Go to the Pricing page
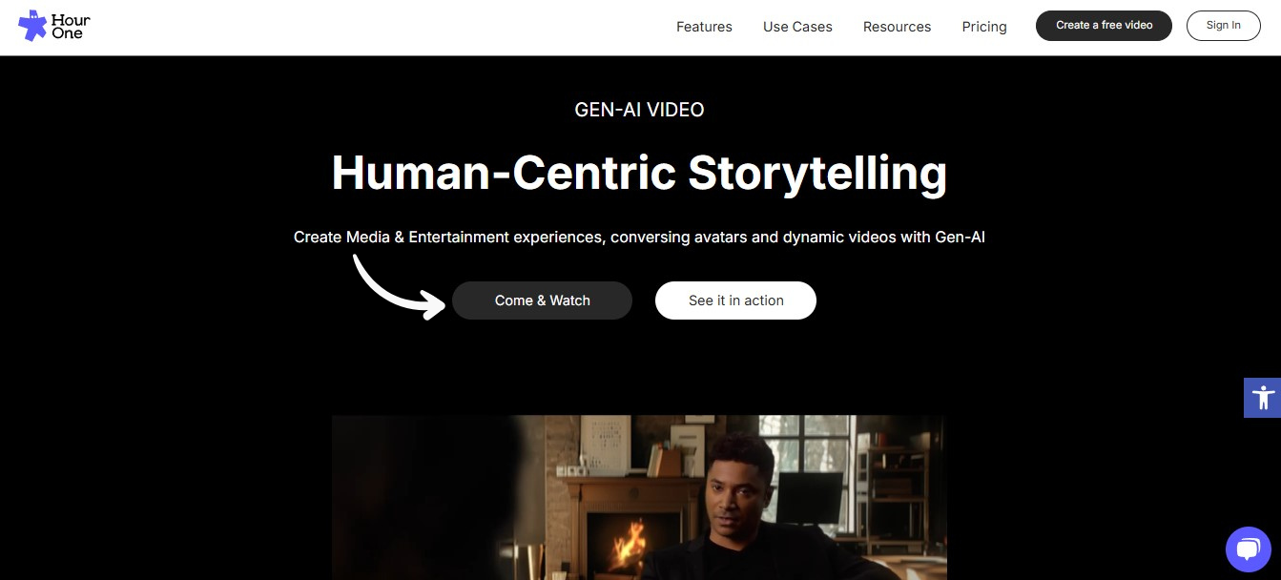Viewport: 1281px width, 580px height. click(984, 27)
